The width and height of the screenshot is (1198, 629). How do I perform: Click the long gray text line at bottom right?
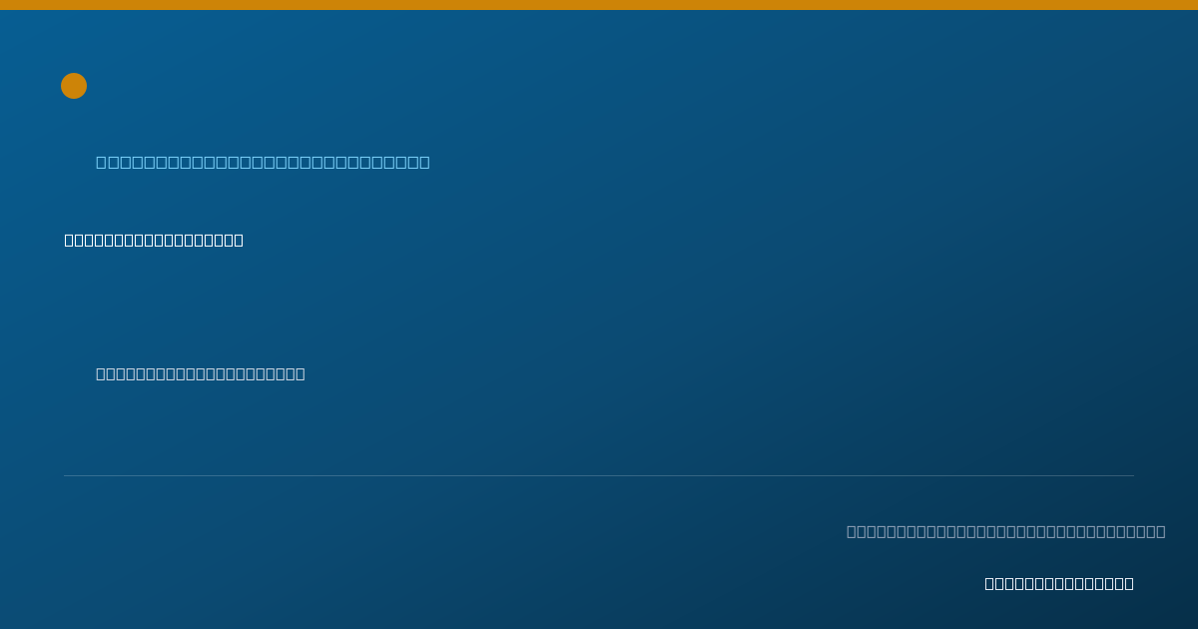click(x=1006, y=531)
